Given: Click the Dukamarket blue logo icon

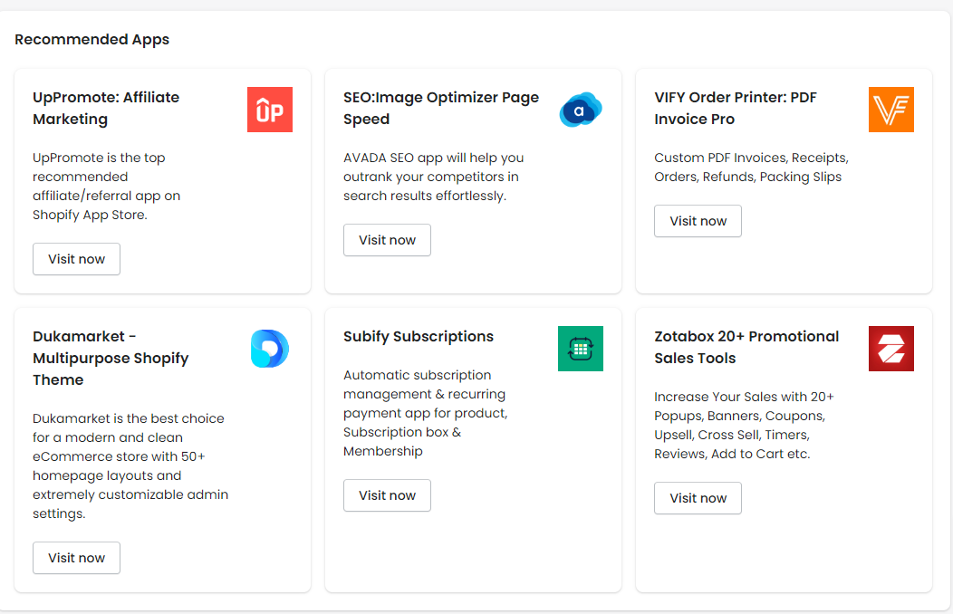Looking at the screenshot, I should [270, 349].
